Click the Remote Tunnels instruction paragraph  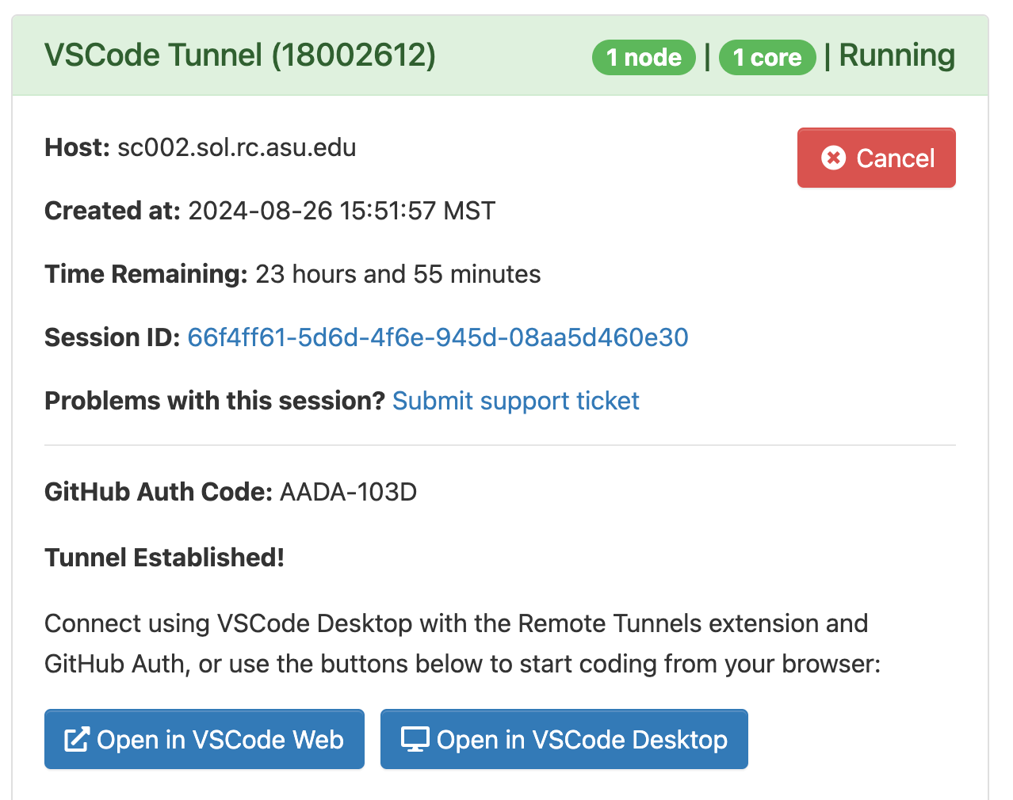pos(462,643)
